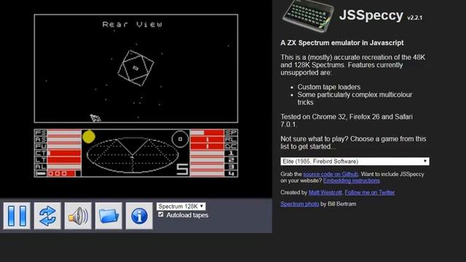Open the Spectrum 128K model dropdown
The width and height of the screenshot is (466, 262).
click(181, 206)
